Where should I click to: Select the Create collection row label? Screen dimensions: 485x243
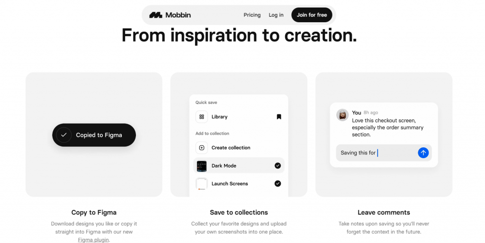tap(231, 148)
